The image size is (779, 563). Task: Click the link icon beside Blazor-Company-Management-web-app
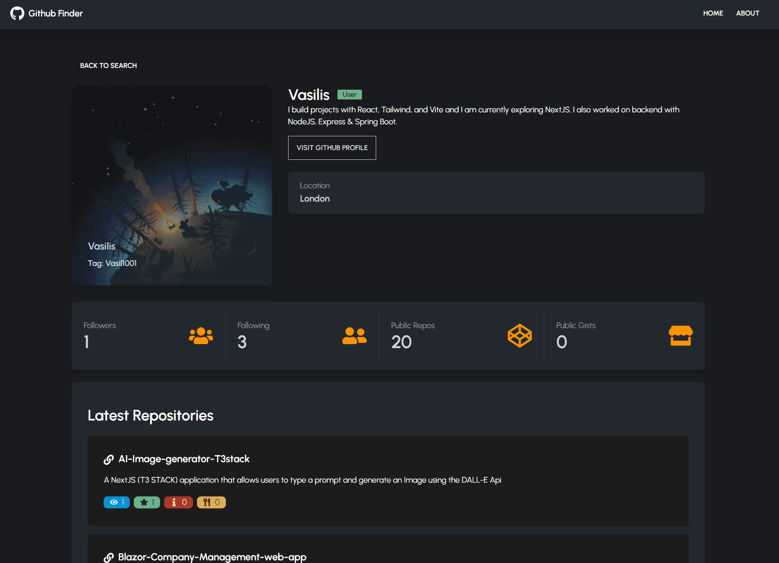click(x=108, y=558)
